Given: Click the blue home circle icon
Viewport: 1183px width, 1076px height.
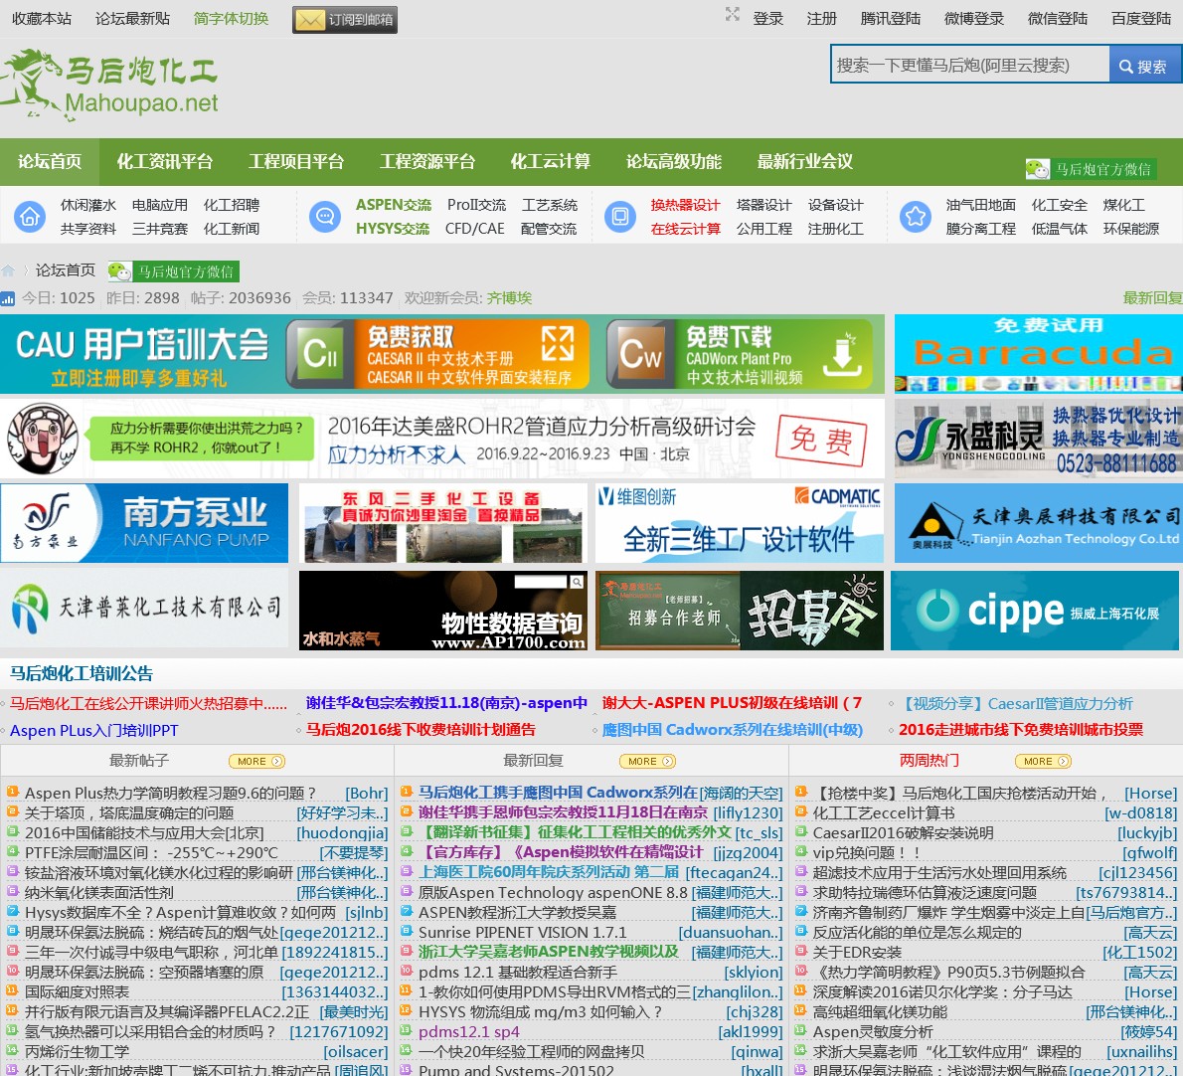Looking at the screenshot, I should (30, 218).
